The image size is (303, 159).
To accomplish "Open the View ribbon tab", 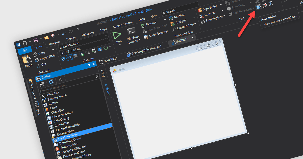I will coord(154,16).
